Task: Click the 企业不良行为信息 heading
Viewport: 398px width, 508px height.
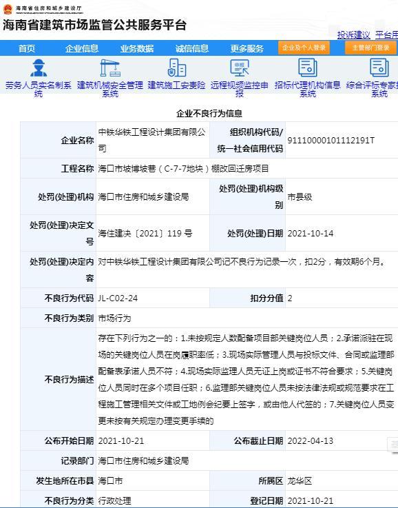Action: 209,114
